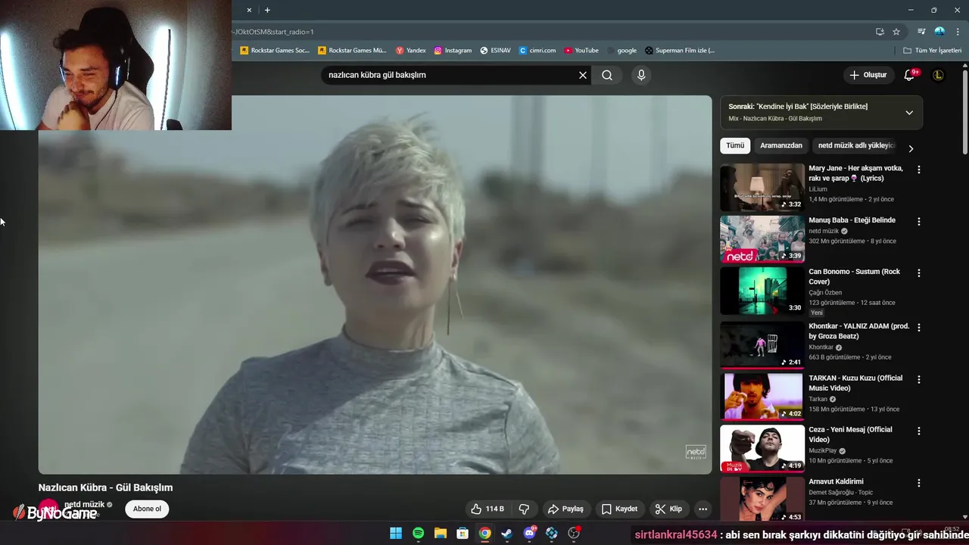Dislike the Gül Bakışlım video
This screenshot has height=545, width=969.
(524, 509)
